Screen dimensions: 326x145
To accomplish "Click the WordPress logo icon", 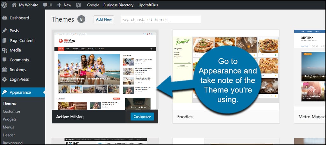I will point(4,5).
